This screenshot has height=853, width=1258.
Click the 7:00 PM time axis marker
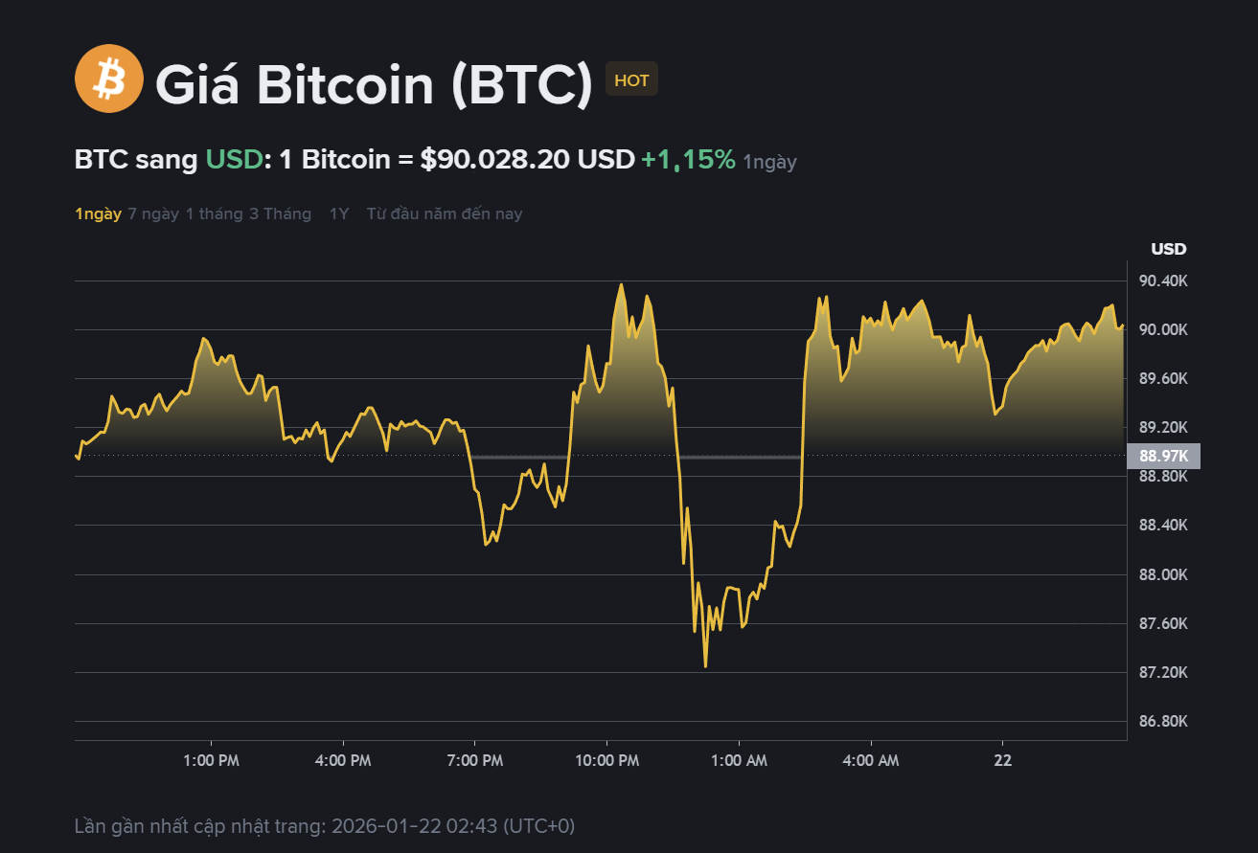475,761
